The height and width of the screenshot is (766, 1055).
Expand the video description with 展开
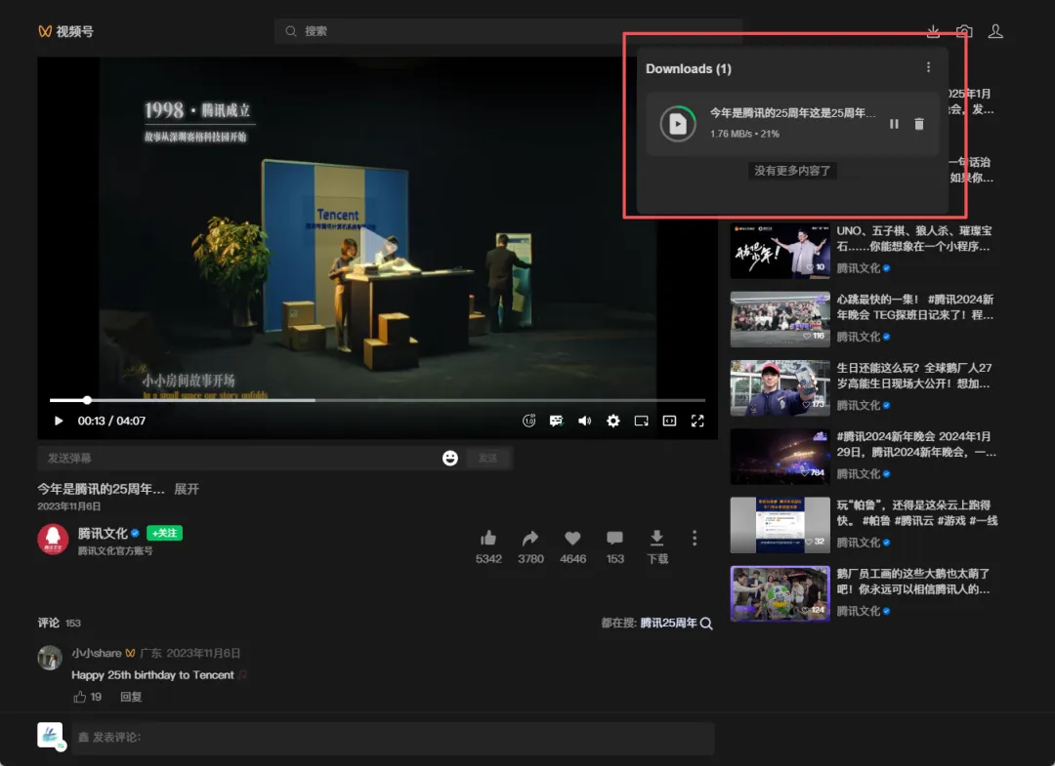coord(187,489)
